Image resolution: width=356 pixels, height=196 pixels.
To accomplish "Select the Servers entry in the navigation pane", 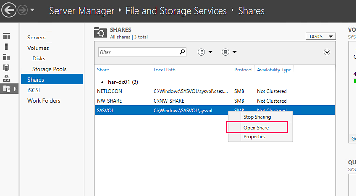I will 36,38.
